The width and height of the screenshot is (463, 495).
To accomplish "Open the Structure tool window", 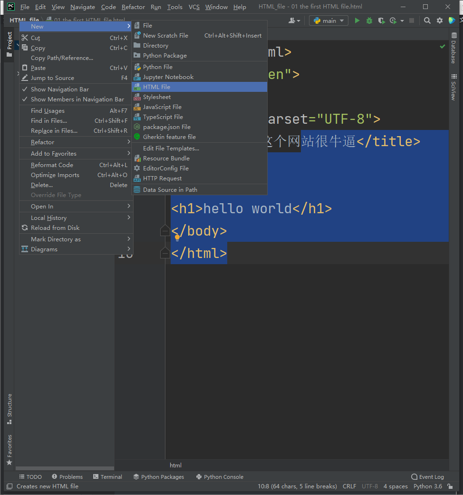I will pos(10,409).
